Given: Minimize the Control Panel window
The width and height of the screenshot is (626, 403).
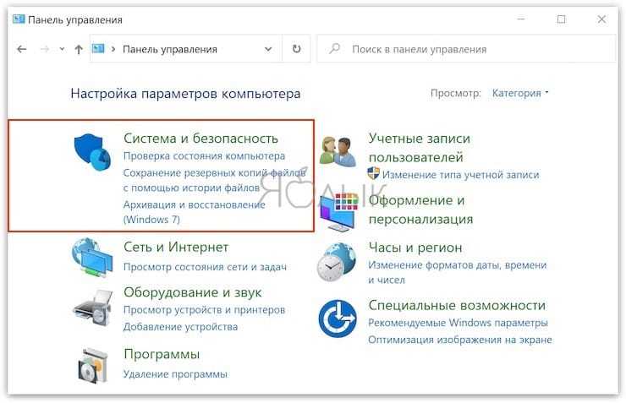Looking at the screenshot, I should point(520,19).
